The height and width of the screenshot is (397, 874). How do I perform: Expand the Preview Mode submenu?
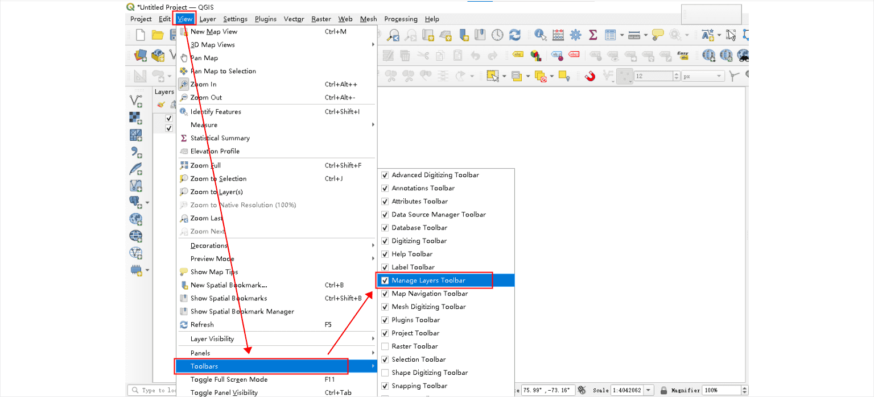[277, 259]
